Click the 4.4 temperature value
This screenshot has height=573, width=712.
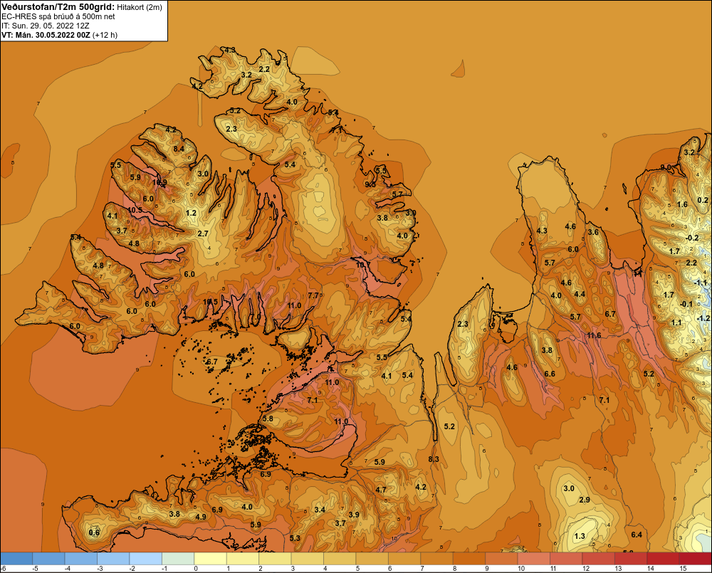(x=580, y=294)
